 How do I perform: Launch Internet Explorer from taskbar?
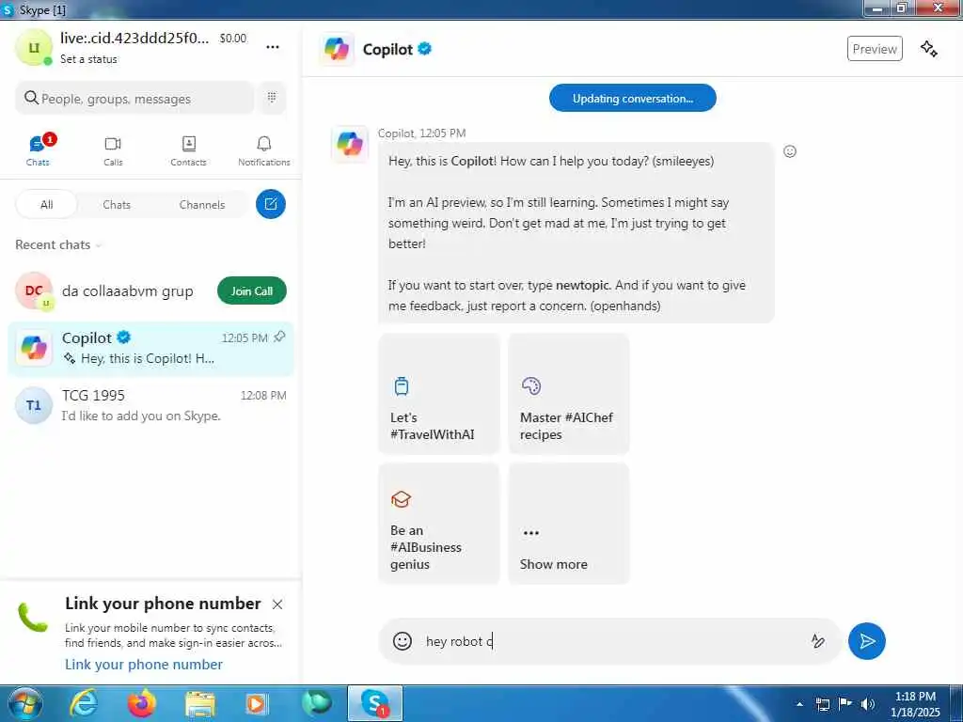pos(83,703)
